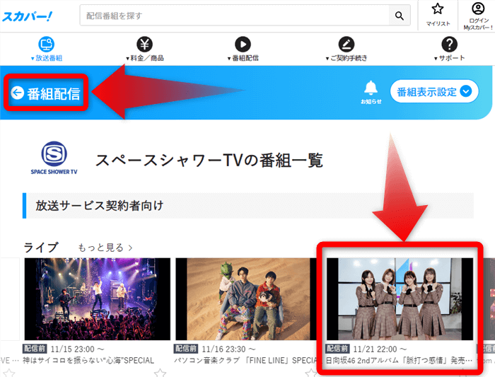The image size is (495, 377).
Task: Open お知らせ bell notifications
Action: tap(371, 92)
